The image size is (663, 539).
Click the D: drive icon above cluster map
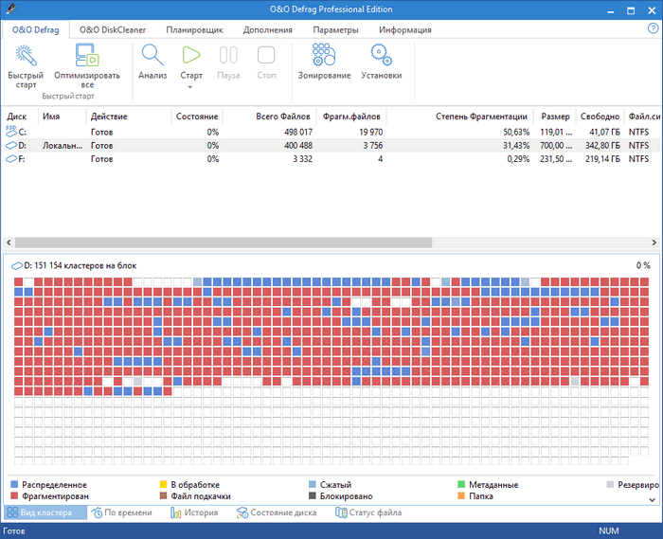tap(16, 266)
